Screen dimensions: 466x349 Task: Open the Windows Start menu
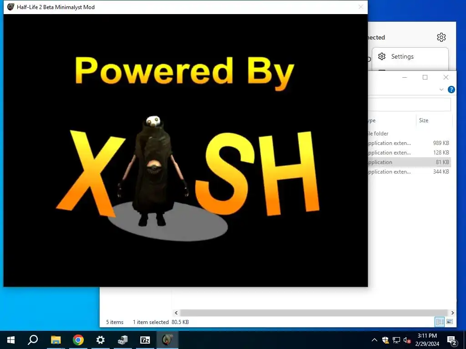click(11, 340)
